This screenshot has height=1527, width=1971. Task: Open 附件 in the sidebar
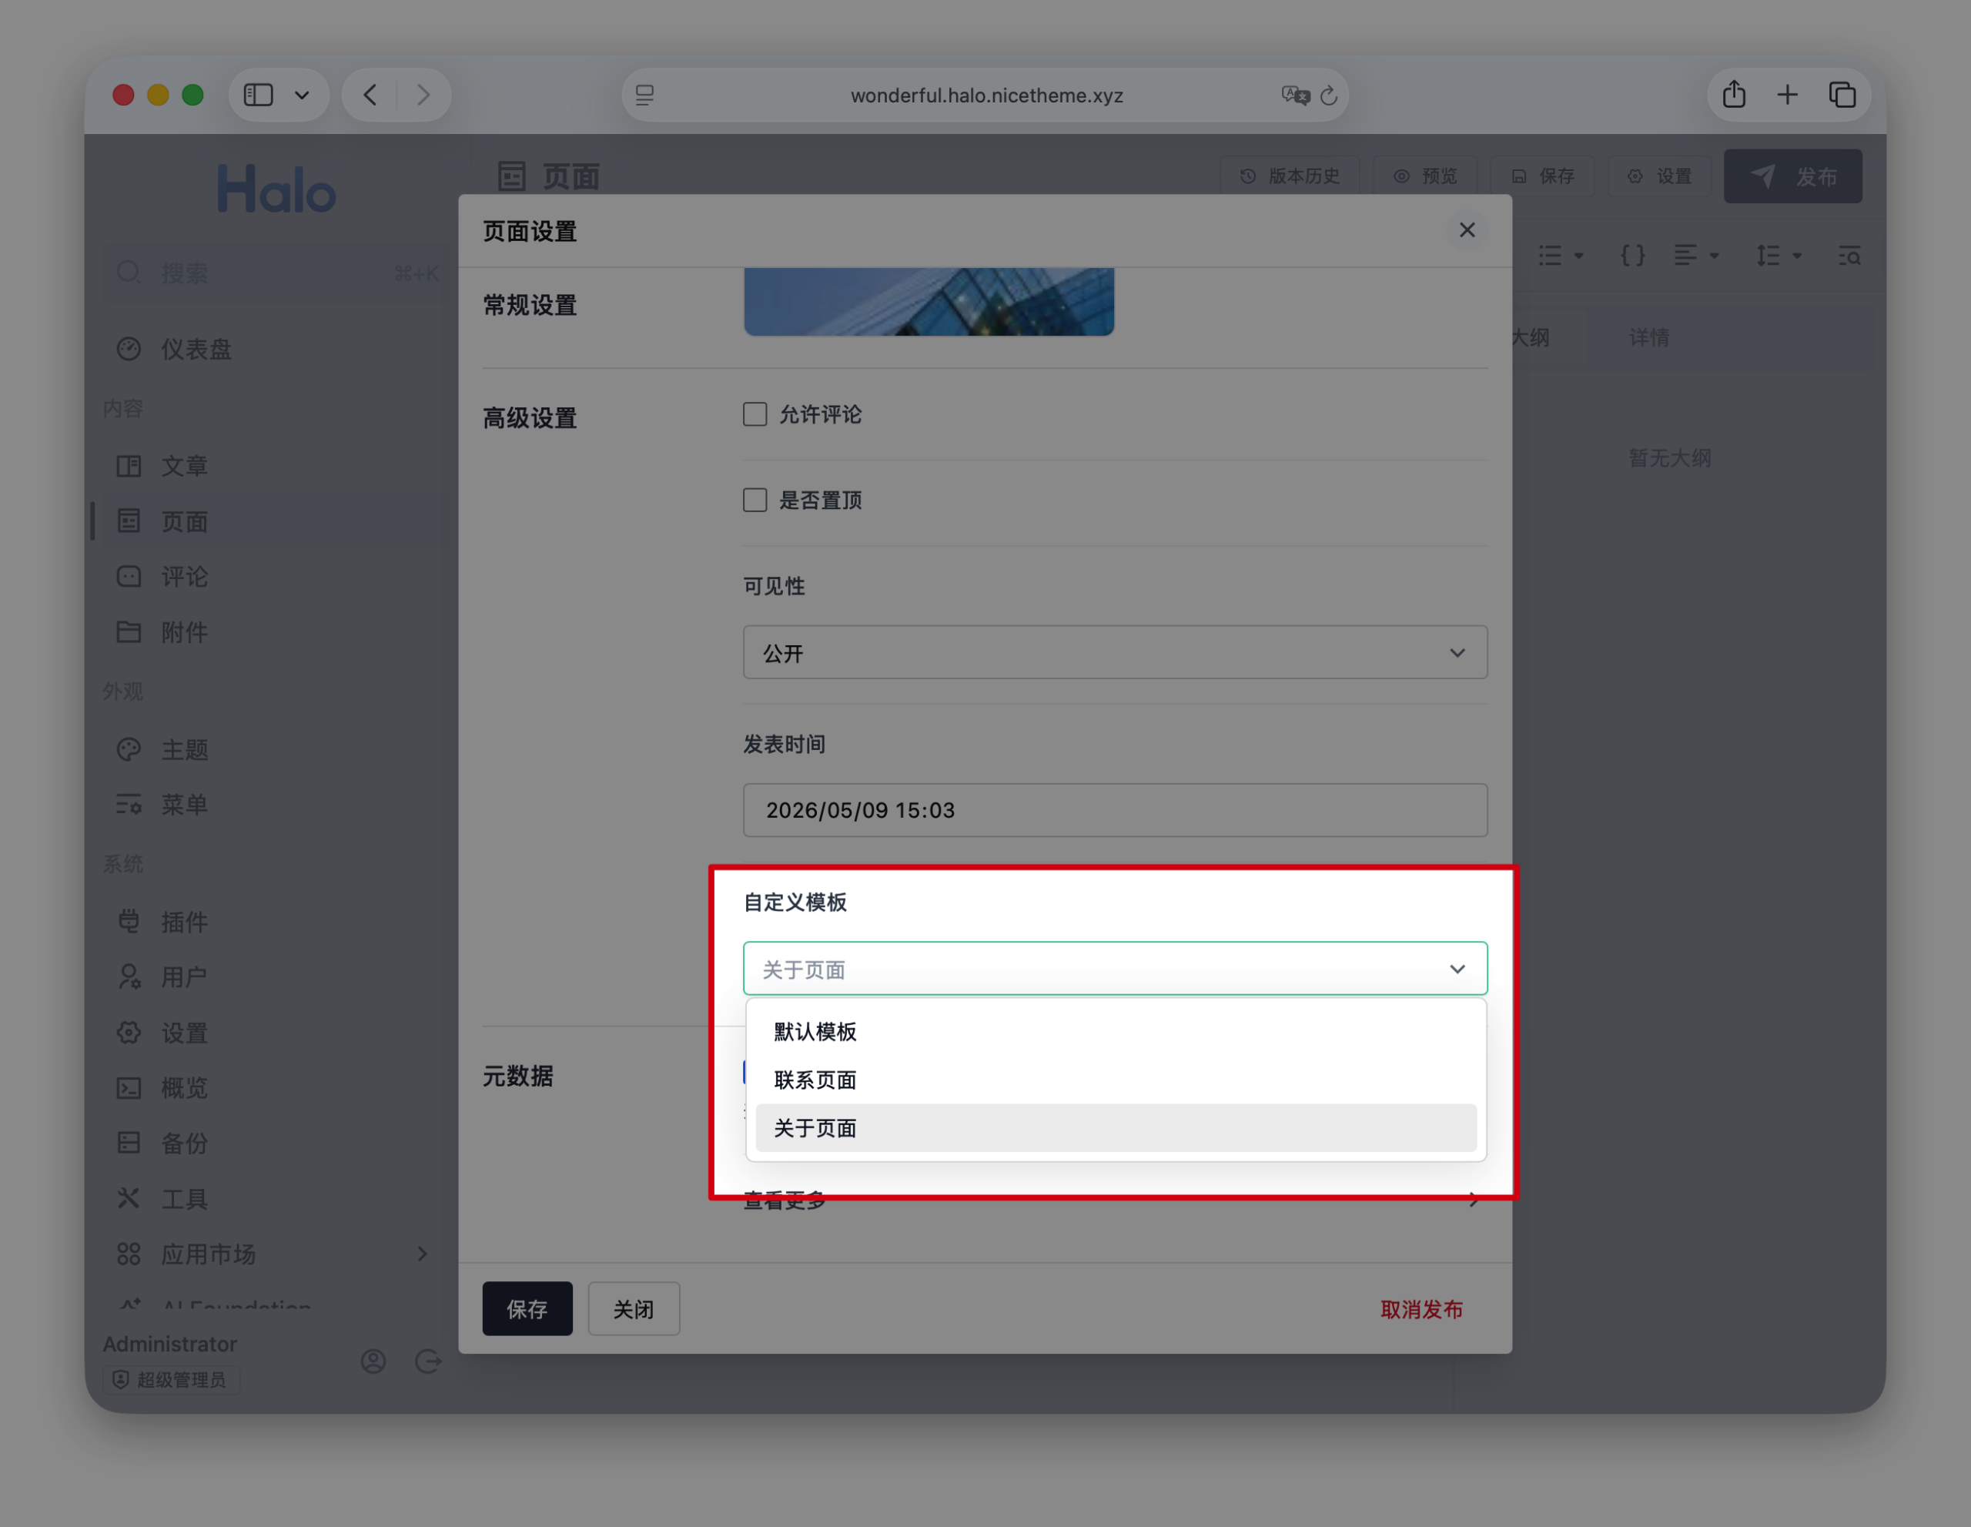pos(277,631)
